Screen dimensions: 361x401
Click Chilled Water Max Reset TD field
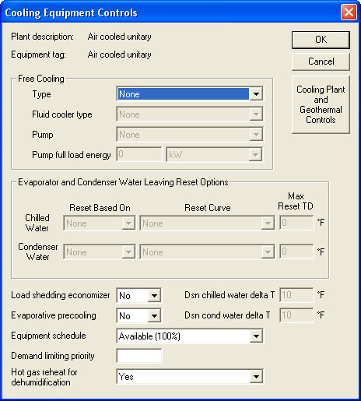point(296,223)
